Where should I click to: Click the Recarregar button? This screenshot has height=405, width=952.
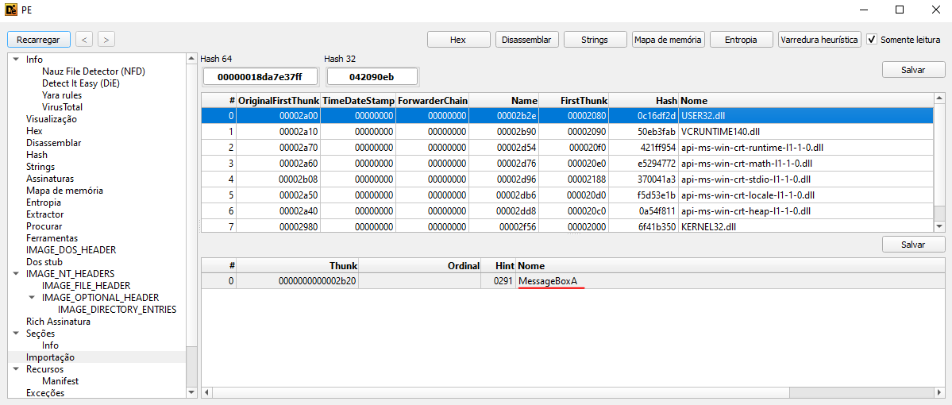pos(39,39)
